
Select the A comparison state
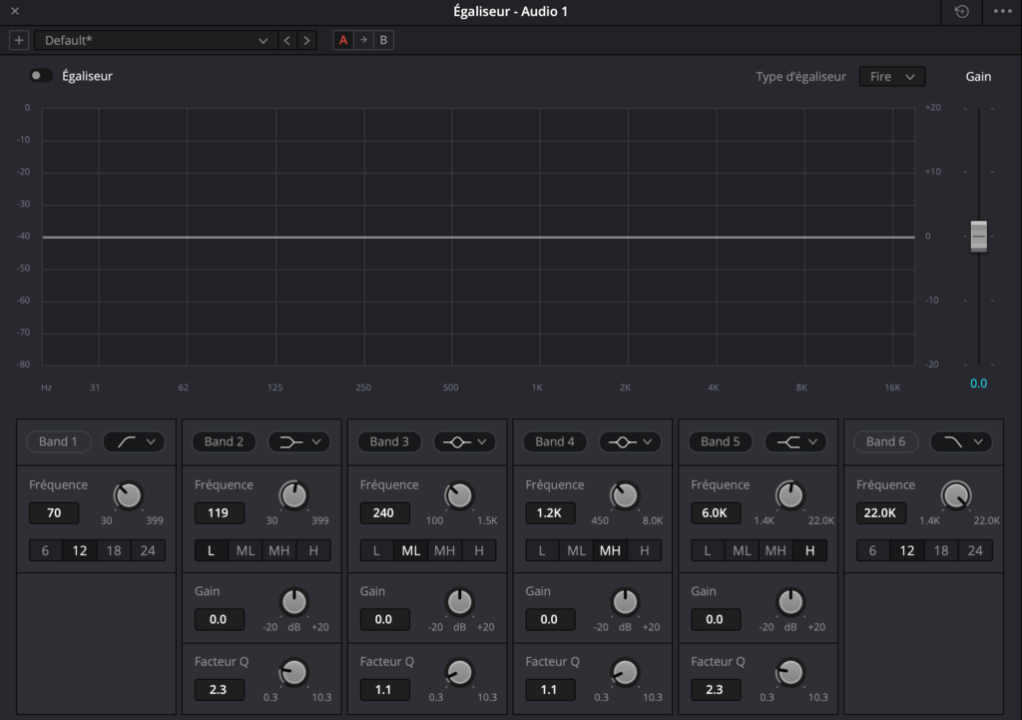[343, 40]
